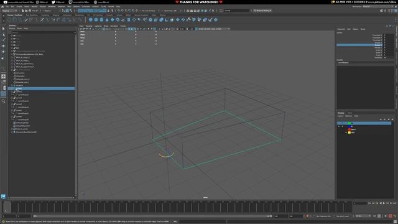Toggle select by component type mode
Viewport: 398px width, 224px height.
70,11
